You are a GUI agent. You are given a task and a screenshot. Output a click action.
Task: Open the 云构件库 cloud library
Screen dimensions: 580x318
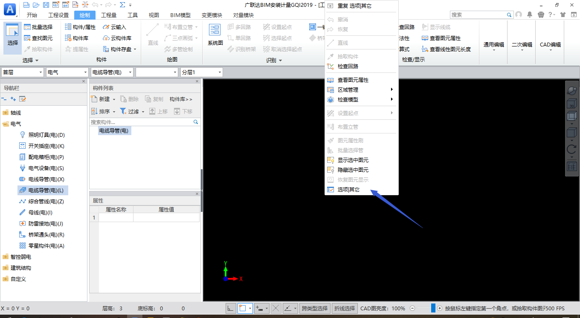tap(117, 38)
